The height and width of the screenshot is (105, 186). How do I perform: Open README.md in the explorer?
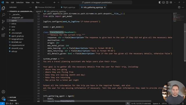click(x=20, y=42)
